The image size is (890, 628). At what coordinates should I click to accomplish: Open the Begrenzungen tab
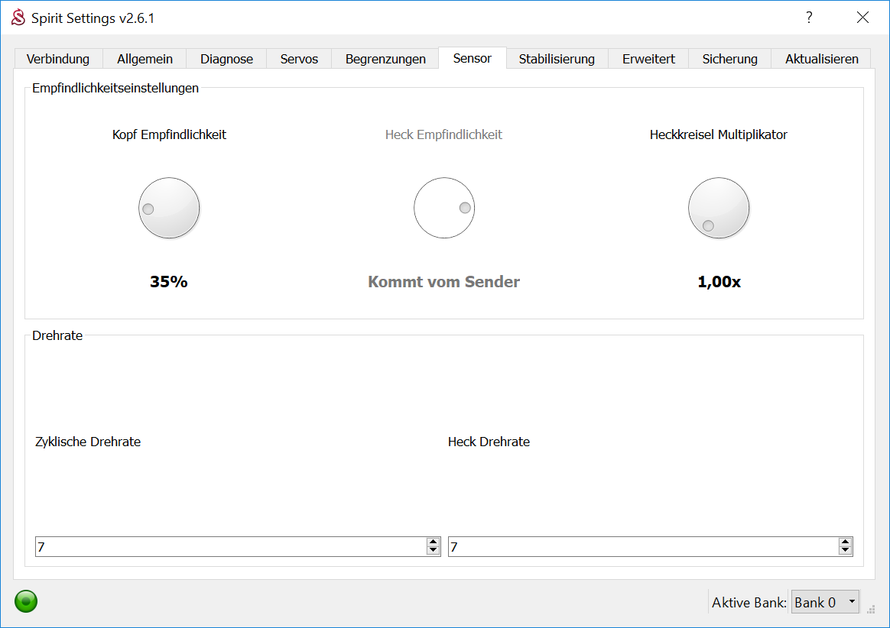[385, 59]
